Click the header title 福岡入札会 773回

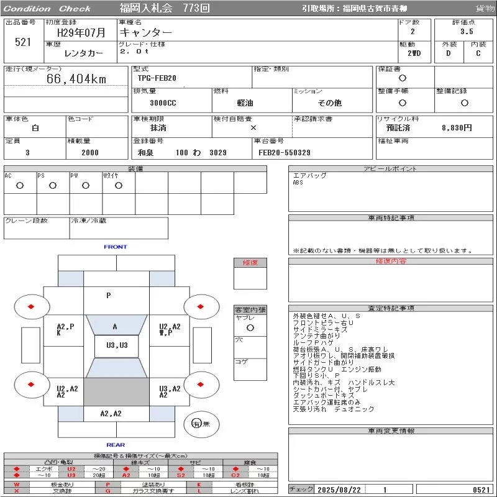coord(165,8)
